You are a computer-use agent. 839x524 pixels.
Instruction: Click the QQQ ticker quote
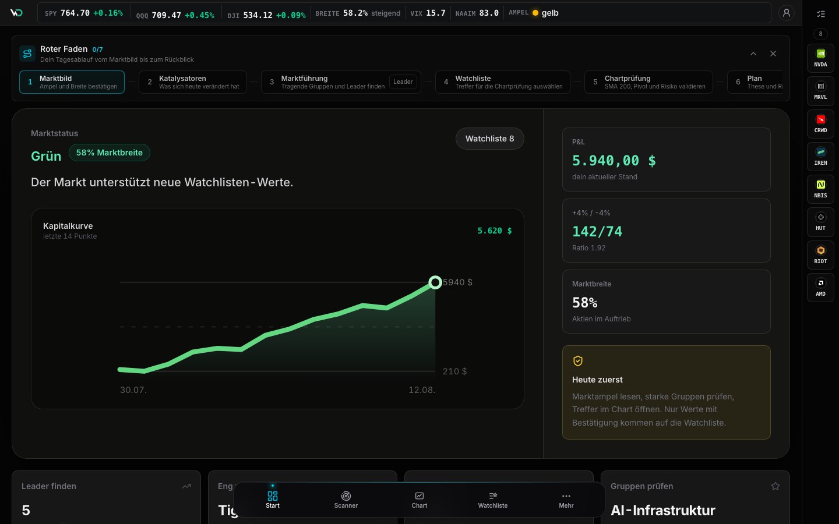[x=175, y=15]
